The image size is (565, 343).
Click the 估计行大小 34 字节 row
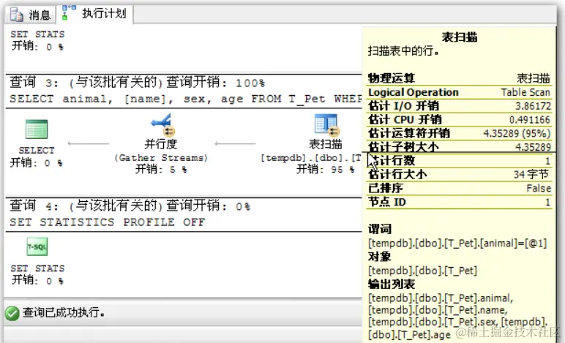[x=459, y=174]
